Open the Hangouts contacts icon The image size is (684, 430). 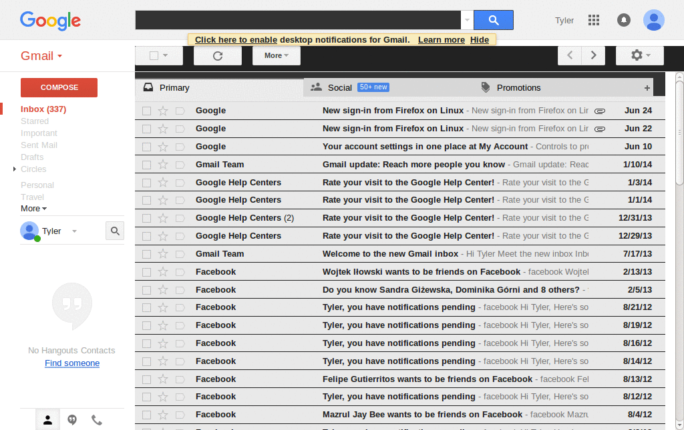point(47,419)
